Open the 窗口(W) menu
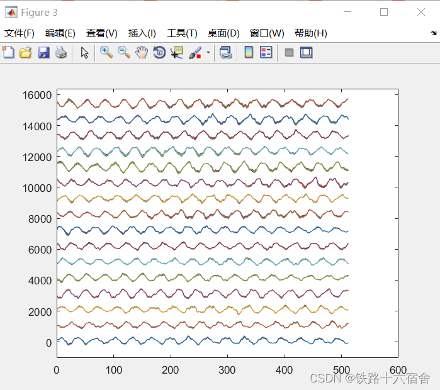The width and height of the screenshot is (440, 390). coord(267,33)
